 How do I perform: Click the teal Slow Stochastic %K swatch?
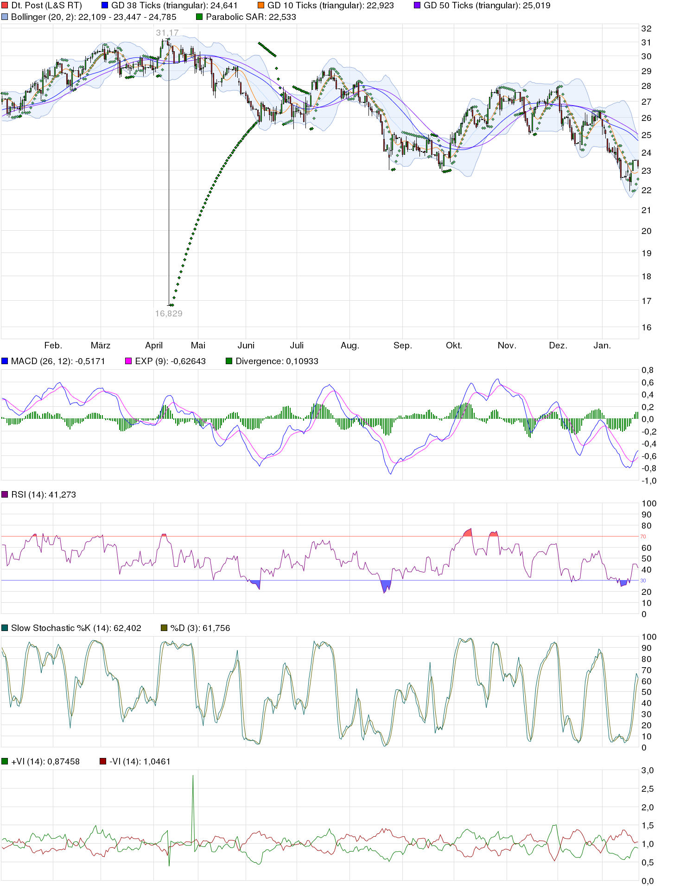5,628
